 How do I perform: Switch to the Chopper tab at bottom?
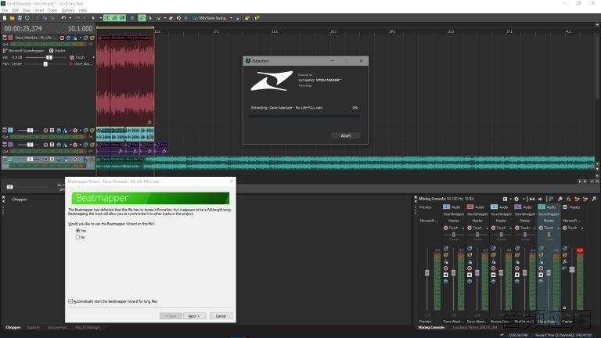13,327
